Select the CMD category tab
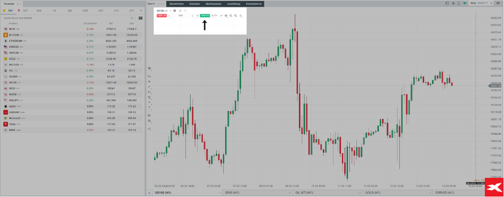The height and width of the screenshot is (197, 504). (85, 11)
